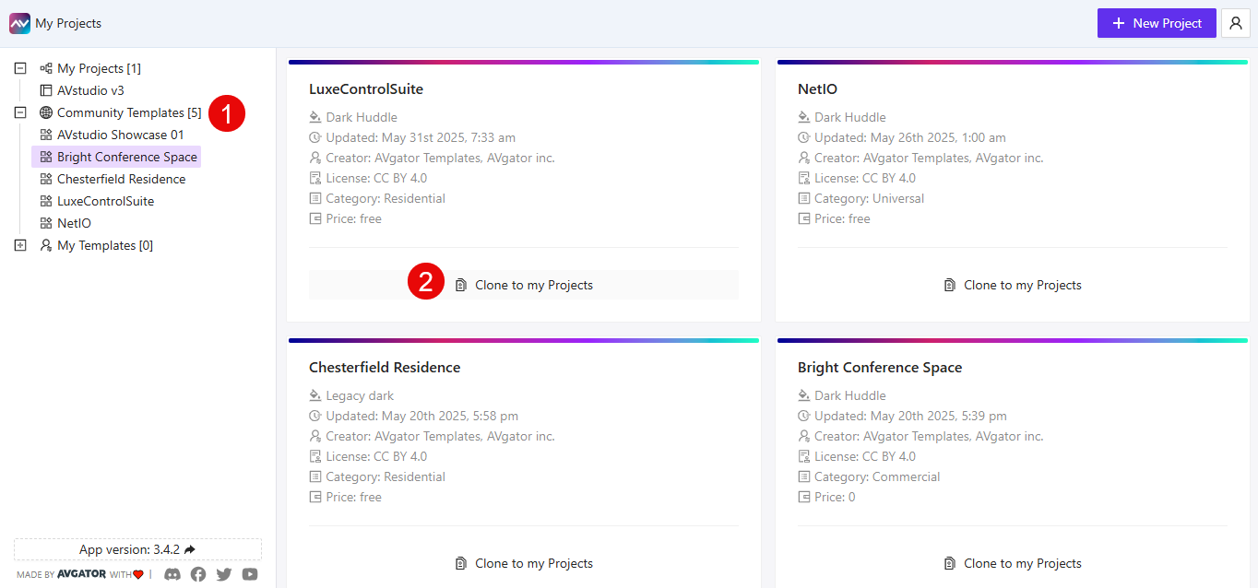The image size is (1258, 588).
Task: Open the Discord icon in the footer
Action: click(172, 573)
